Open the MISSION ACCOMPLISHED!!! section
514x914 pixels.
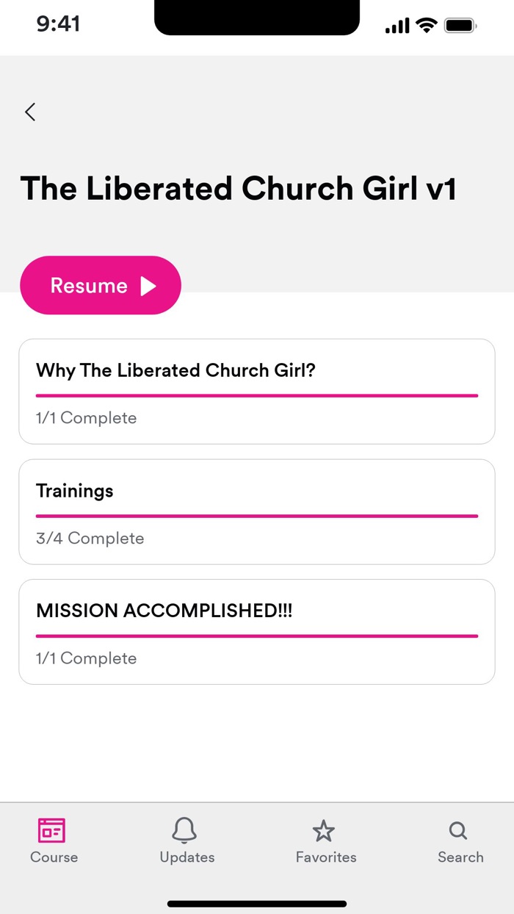[164, 611]
